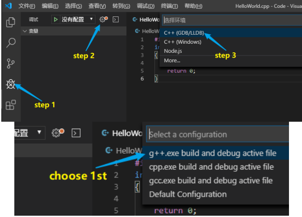Open the Source Control view
The height and width of the screenshot is (217, 302).
point(10,64)
